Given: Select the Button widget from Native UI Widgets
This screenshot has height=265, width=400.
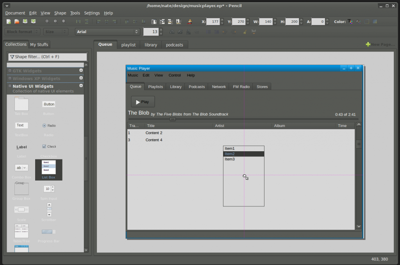Looking at the screenshot, I should point(48,104).
